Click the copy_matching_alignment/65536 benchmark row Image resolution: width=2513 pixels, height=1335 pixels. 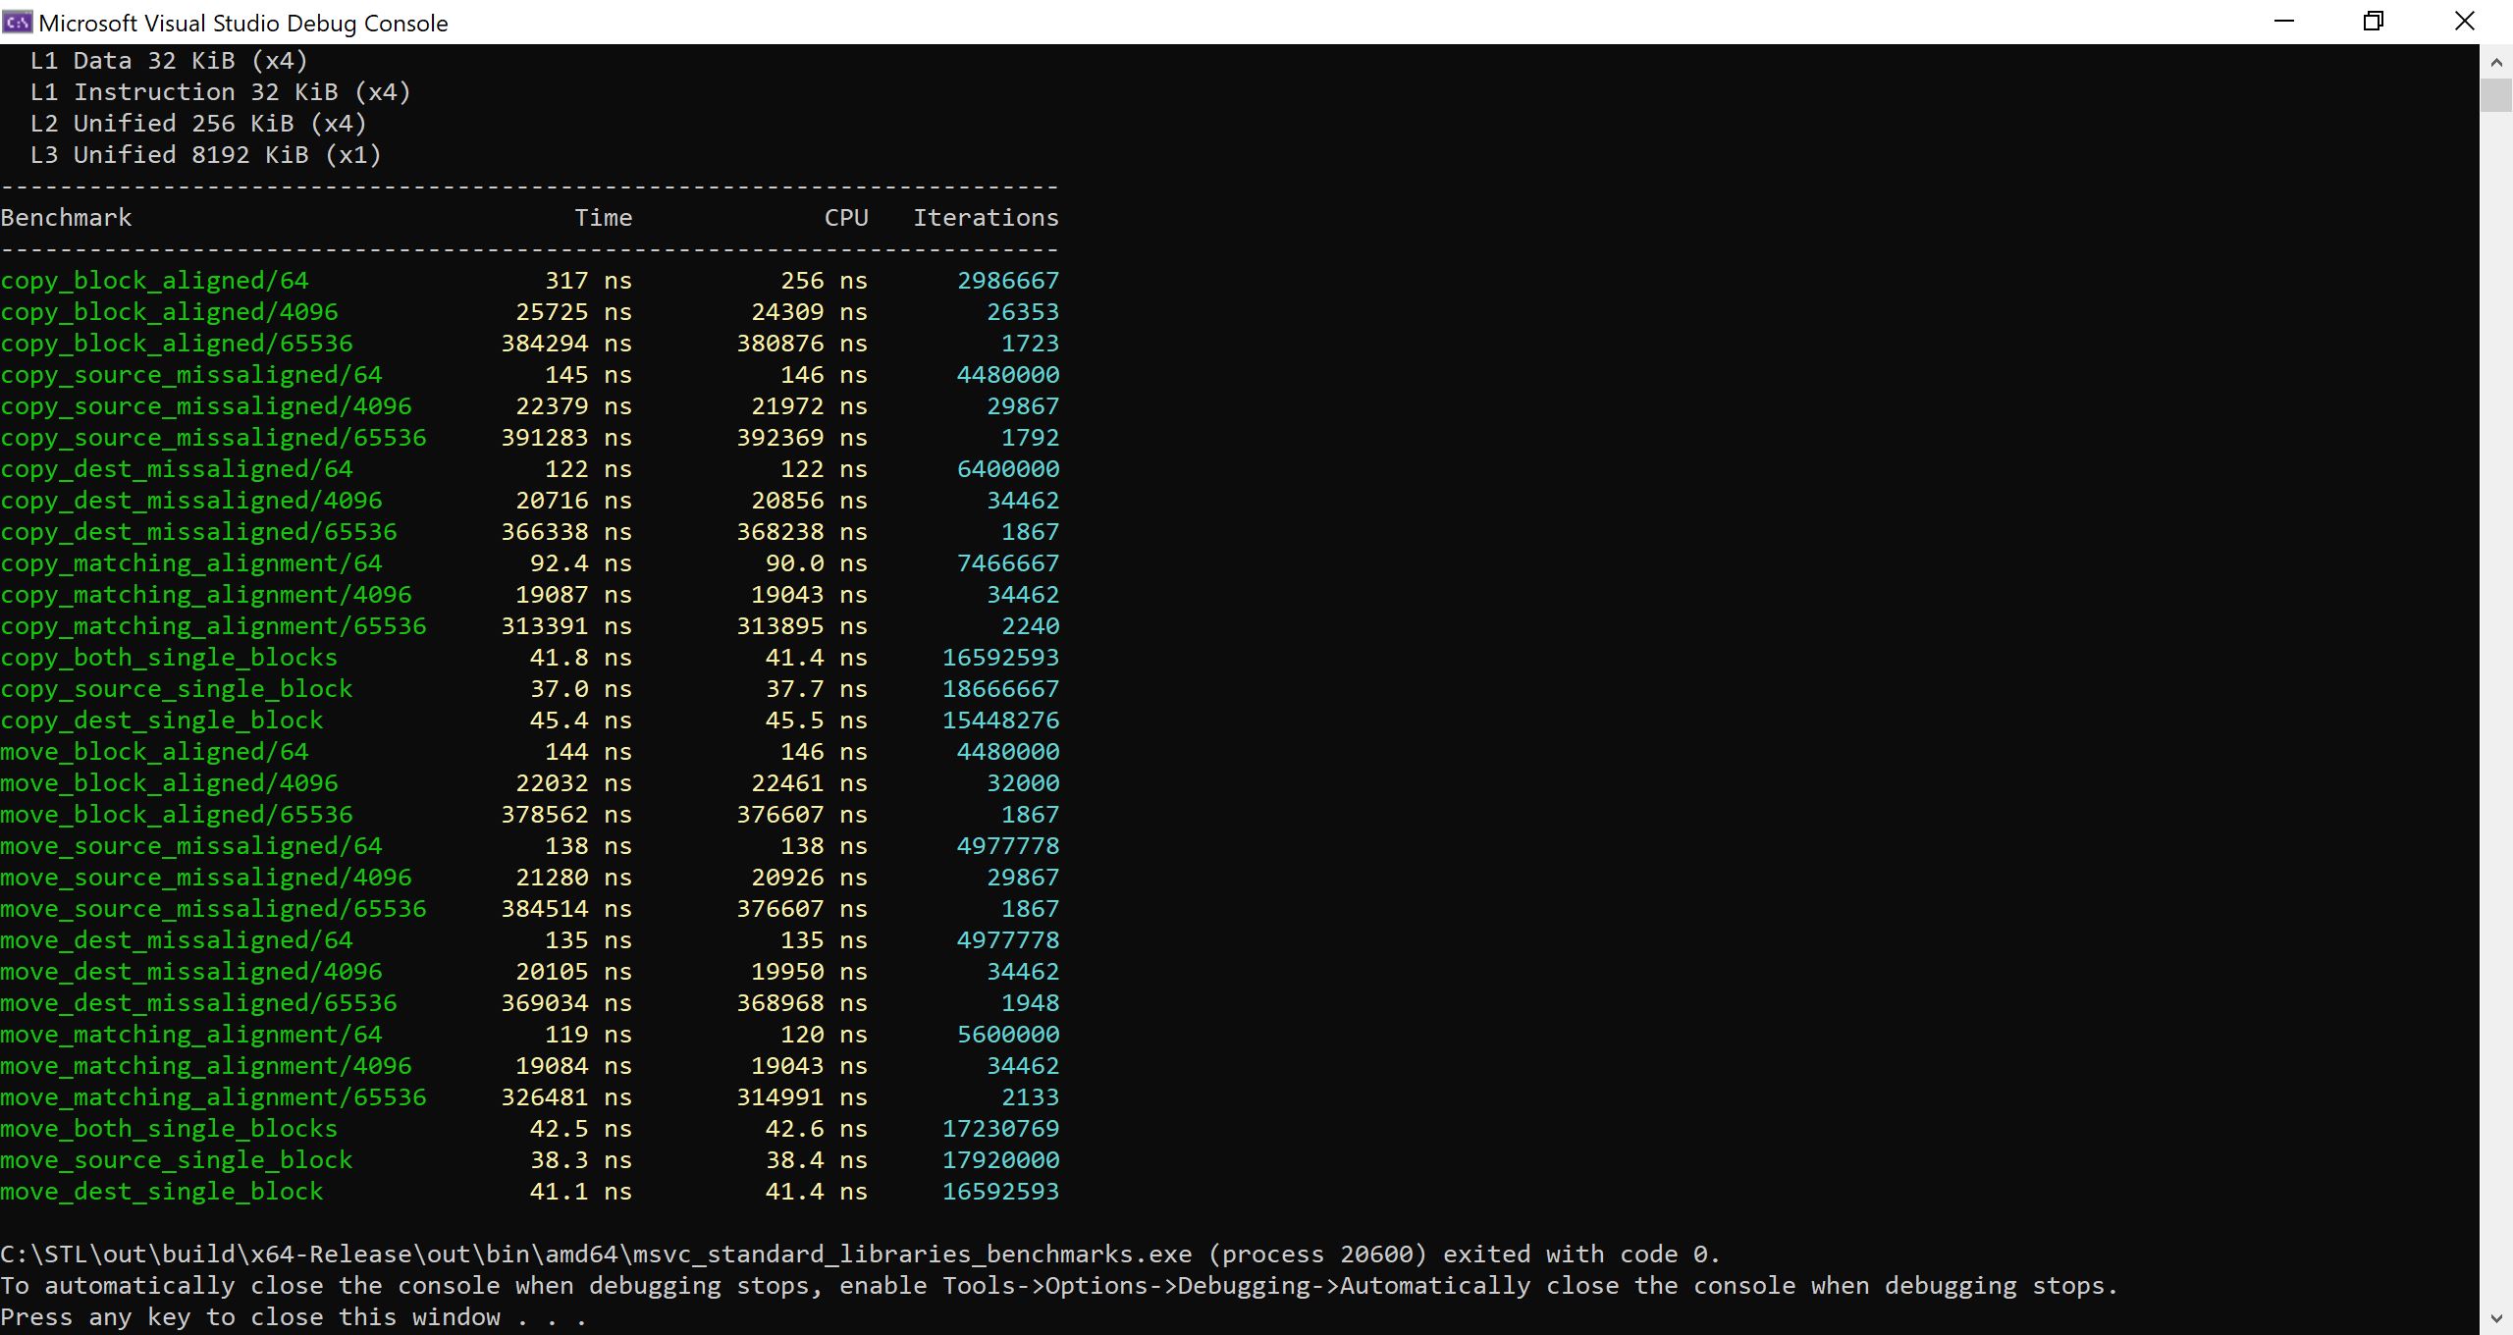213,626
